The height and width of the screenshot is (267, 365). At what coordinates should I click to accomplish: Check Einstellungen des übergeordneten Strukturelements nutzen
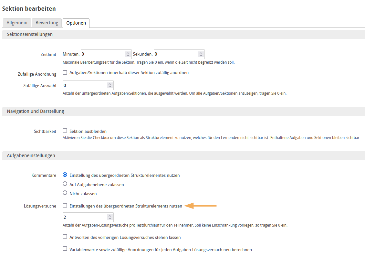click(x=65, y=206)
